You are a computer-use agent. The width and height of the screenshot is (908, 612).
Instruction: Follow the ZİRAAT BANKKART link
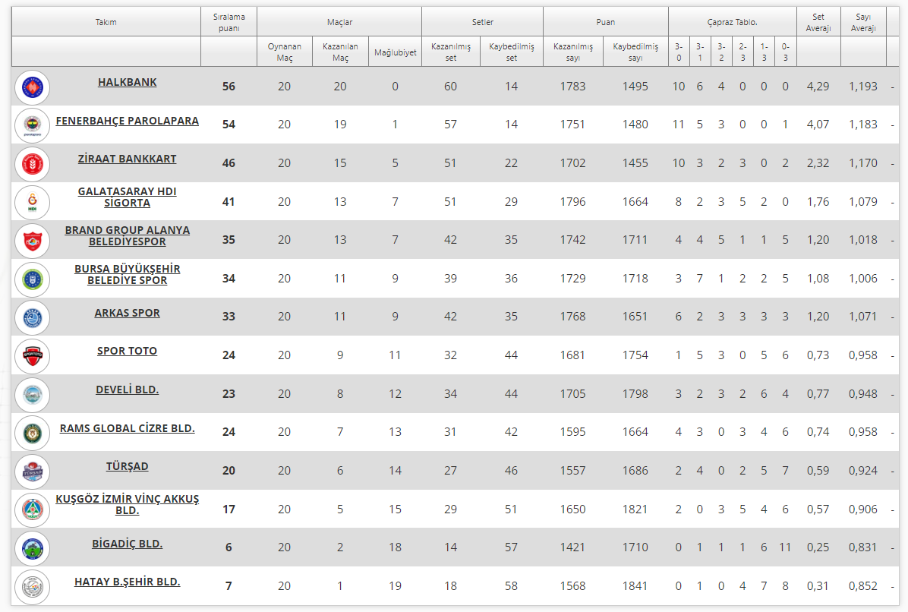pos(127,159)
